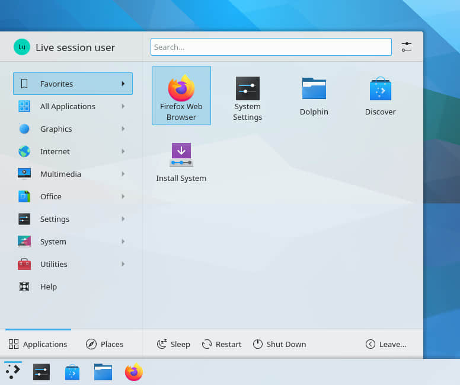The image size is (460, 385).
Task: Expand the Graphics category arrow
Action: point(123,129)
